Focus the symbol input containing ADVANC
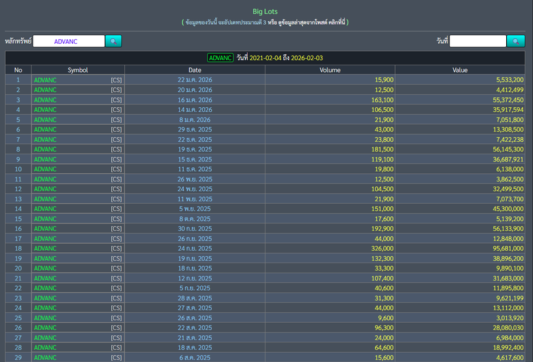 tap(69, 41)
